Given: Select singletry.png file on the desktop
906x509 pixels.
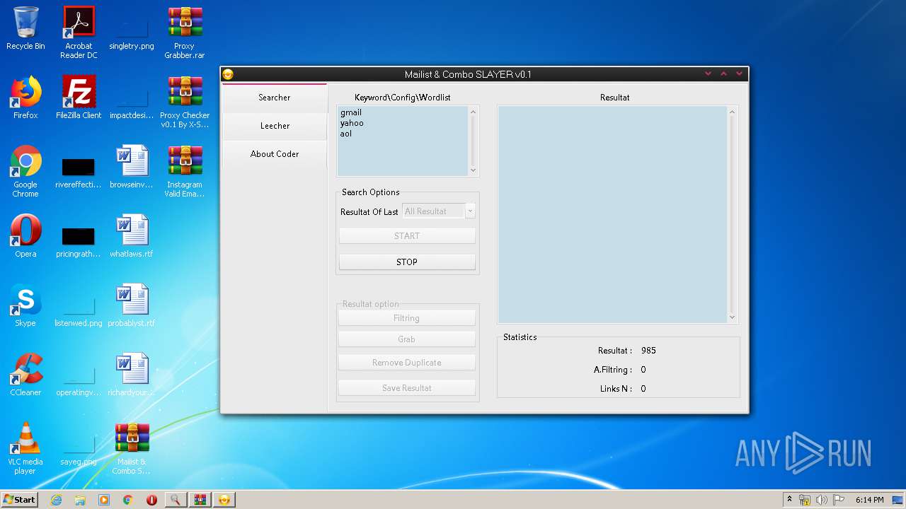Looking at the screenshot, I should pyautogui.click(x=132, y=32).
